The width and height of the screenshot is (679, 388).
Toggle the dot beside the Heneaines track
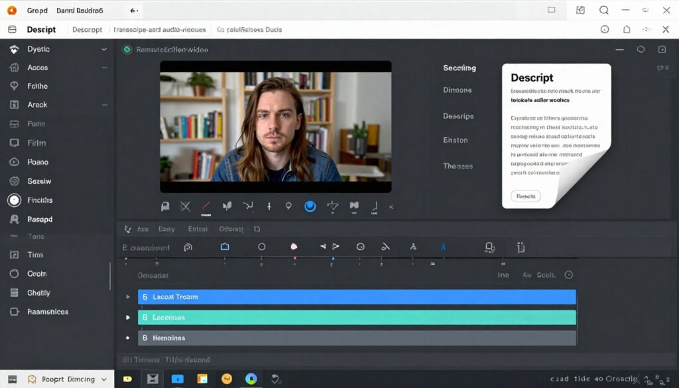pos(128,338)
